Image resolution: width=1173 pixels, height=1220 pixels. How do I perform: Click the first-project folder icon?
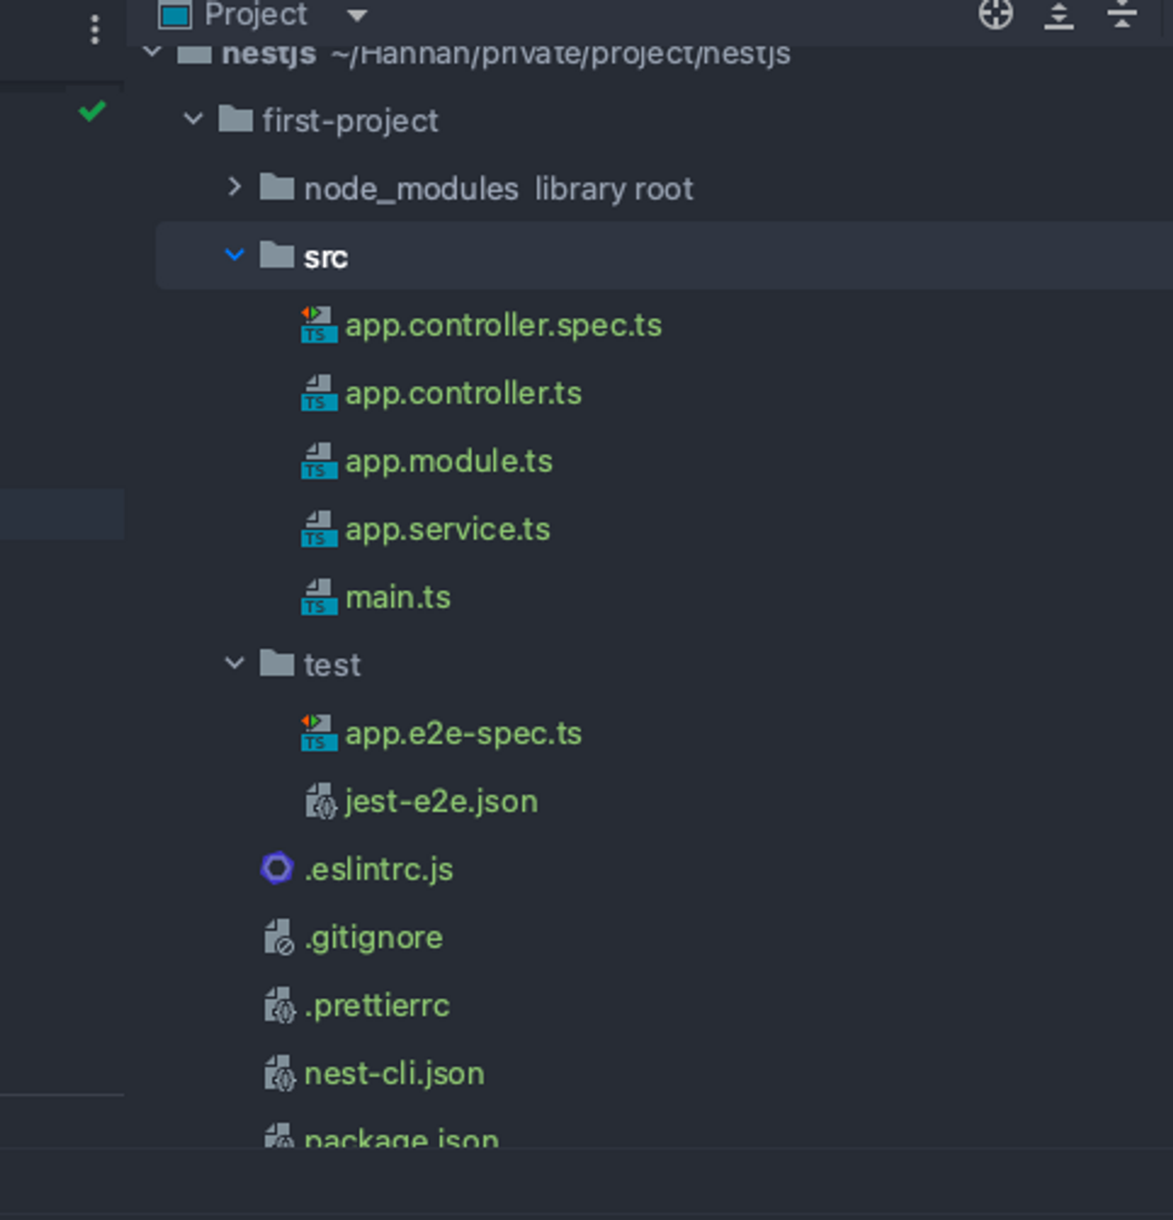(236, 119)
